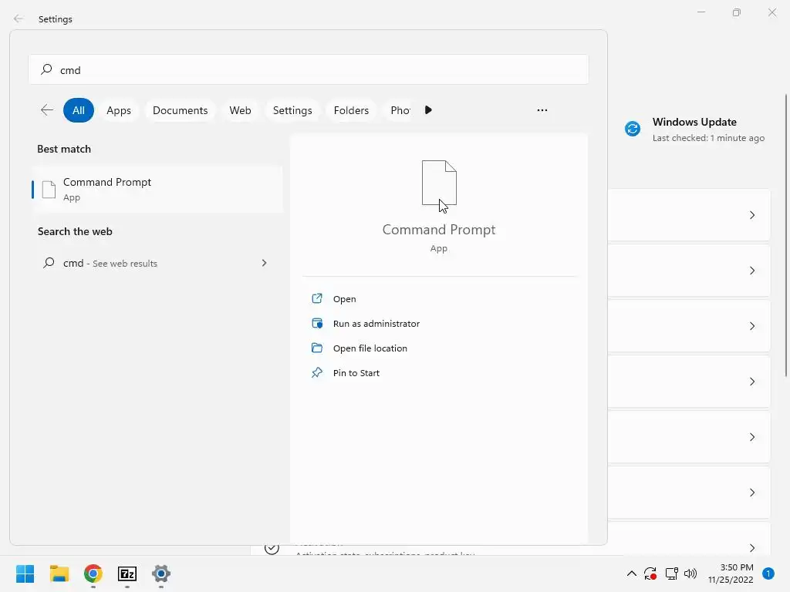The width and height of the screenshot is (790, 592).
Task: Click the Open file location folder icon
Action: point(317,348)
